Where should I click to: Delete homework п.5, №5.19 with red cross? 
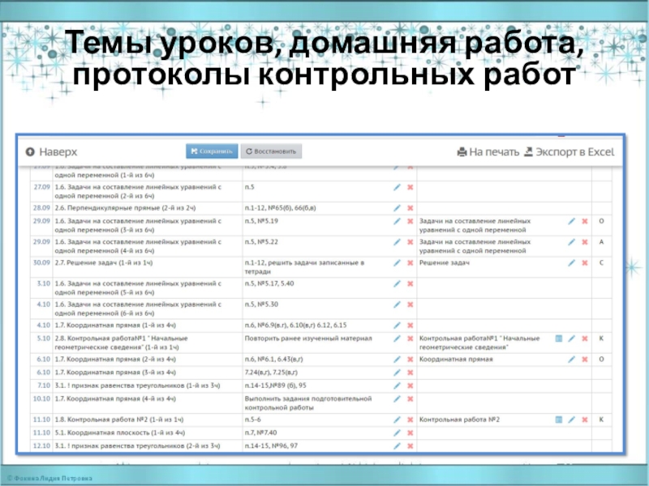pos(410,221)
